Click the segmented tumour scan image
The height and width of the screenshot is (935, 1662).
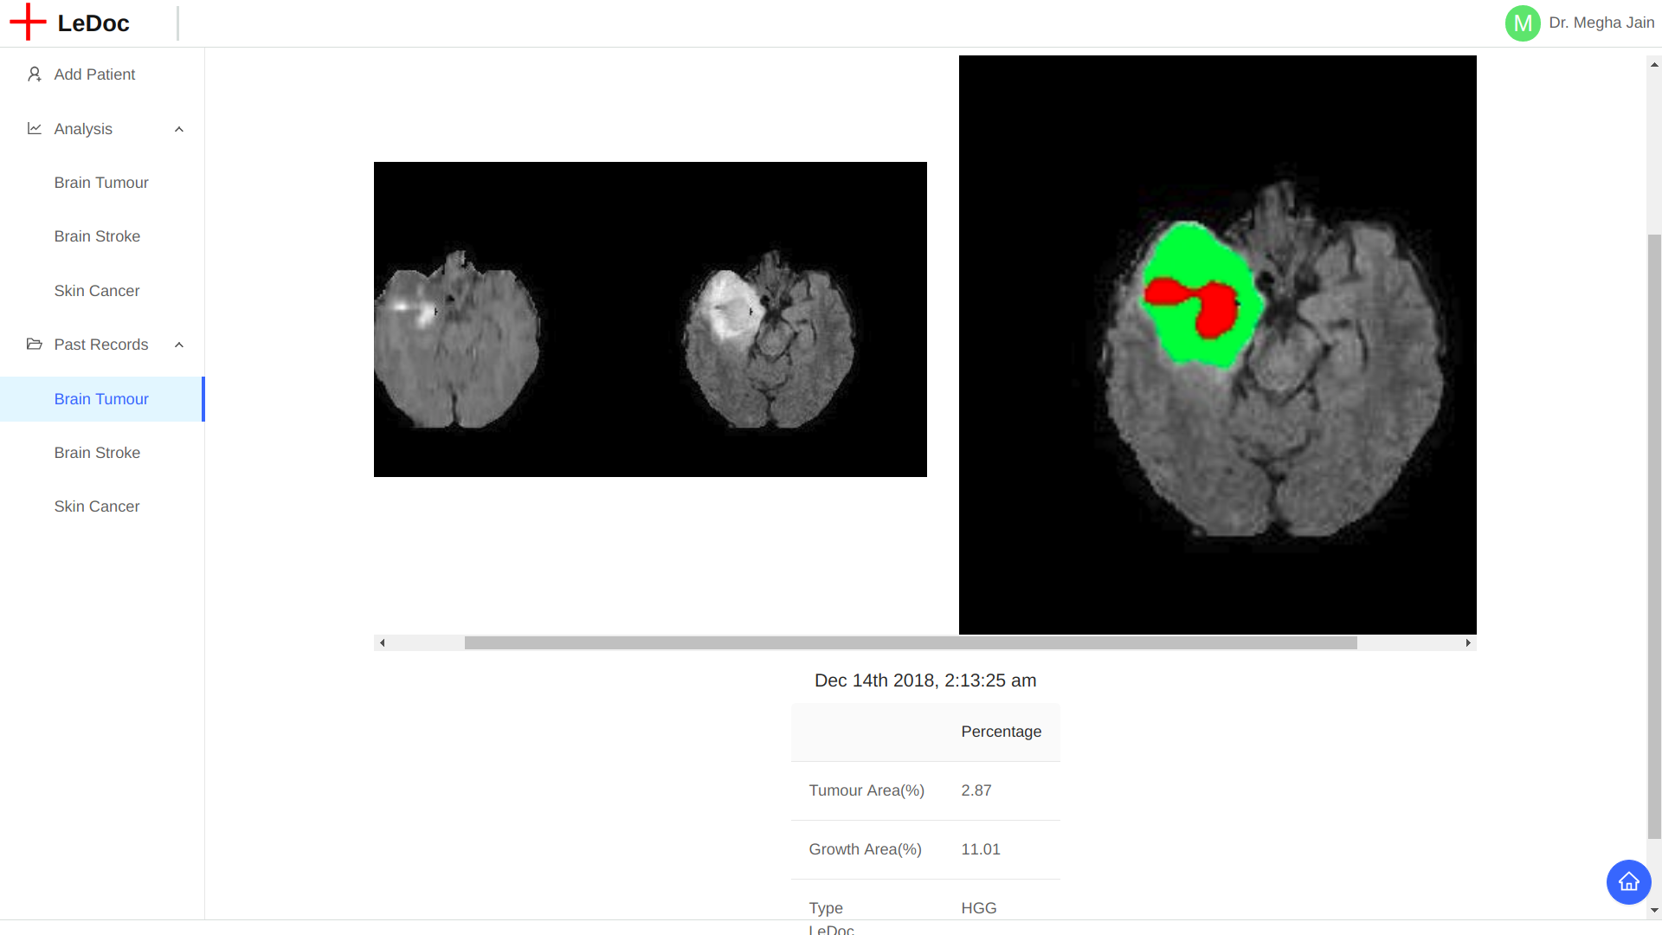(x=1217, y=345)
